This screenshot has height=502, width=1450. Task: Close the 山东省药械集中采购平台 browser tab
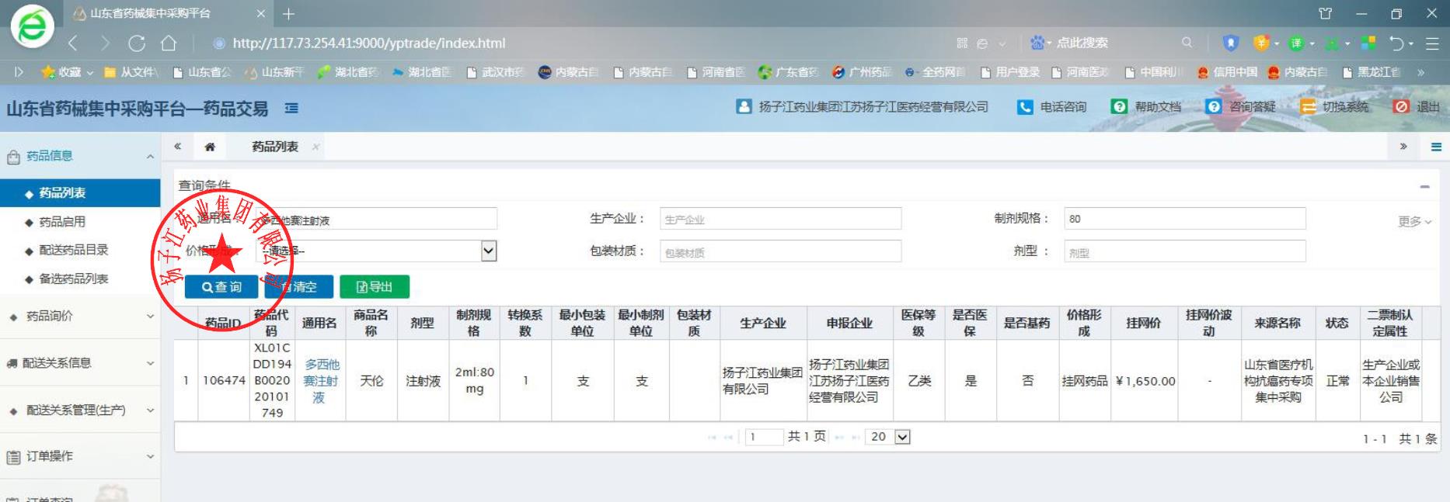[260, 14]
